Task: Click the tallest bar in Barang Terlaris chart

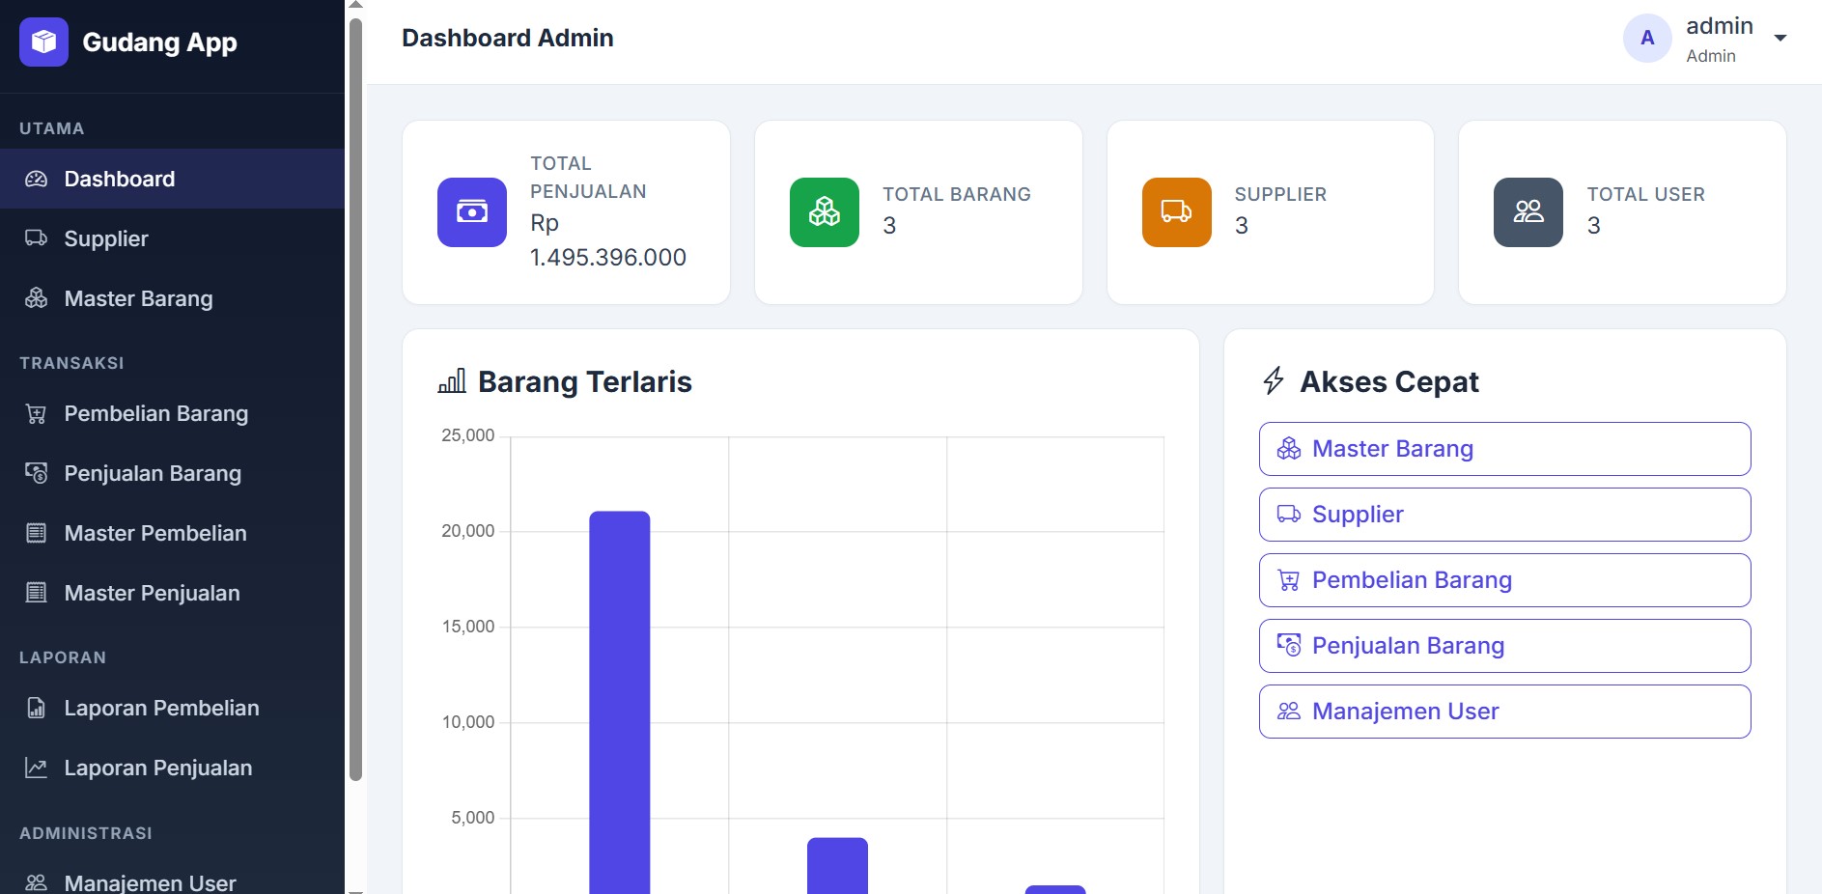Action: click(620, 703)
